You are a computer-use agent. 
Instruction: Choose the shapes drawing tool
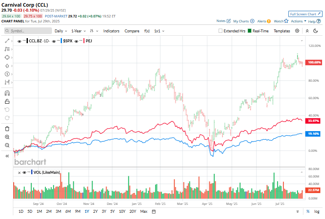point(7,58)
